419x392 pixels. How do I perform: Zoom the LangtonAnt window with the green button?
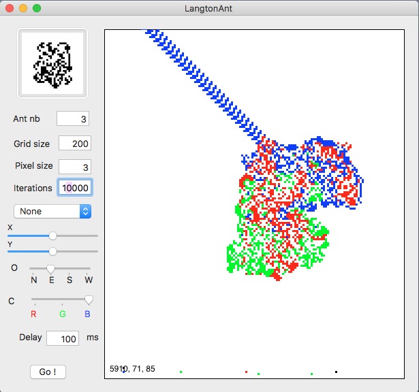pyautogui.click(x=37, y=8)
